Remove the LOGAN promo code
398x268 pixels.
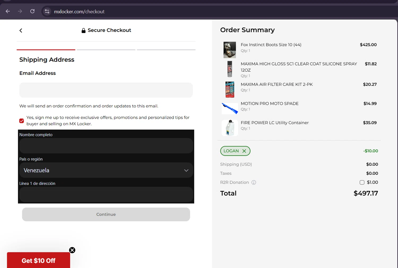point(244,151)
